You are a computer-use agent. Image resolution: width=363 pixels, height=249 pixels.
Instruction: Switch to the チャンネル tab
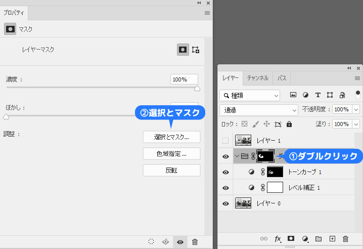tap(258, 78)
